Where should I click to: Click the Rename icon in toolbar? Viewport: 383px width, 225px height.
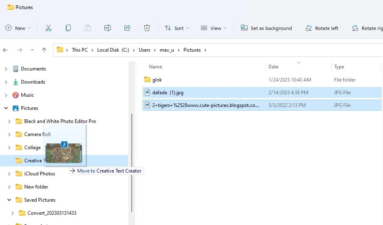pos(108,28)
